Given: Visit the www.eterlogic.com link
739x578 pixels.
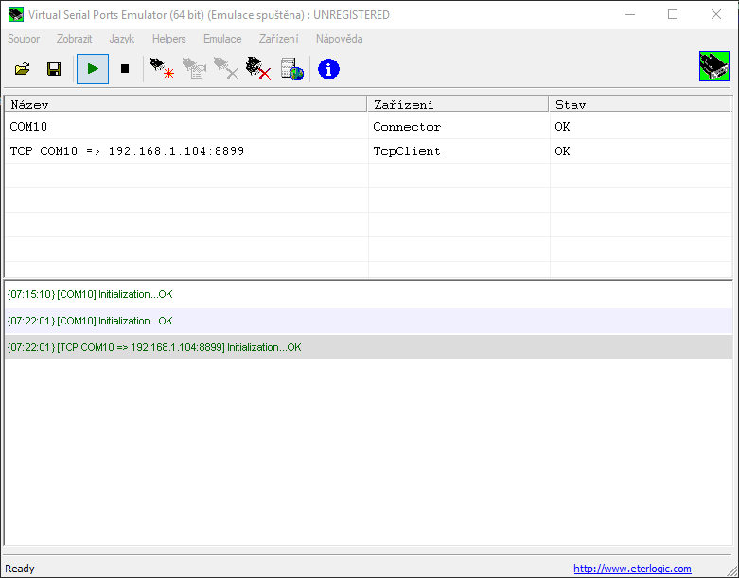Looking at the screenshot, I should point(632,569).
